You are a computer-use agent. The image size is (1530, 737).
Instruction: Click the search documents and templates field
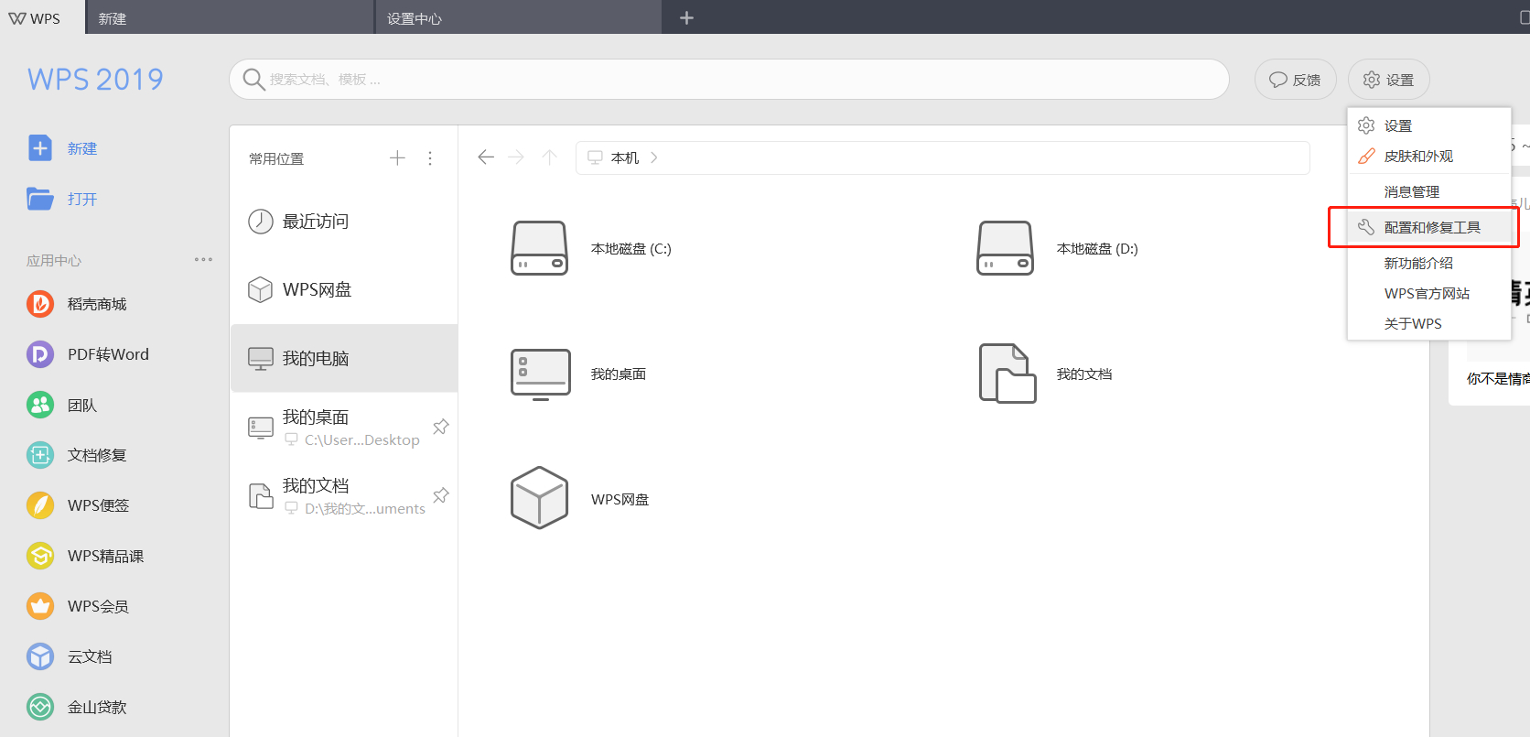coord(729,80)
